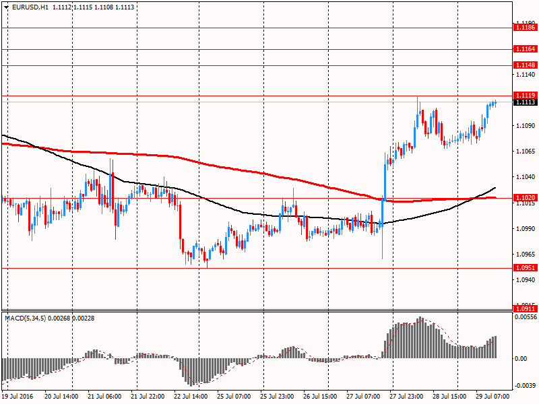The width and height of the screenshot is (539, 404).
Task: Click the 20 Jul 14:00 time label
Action: click(61, 396)
